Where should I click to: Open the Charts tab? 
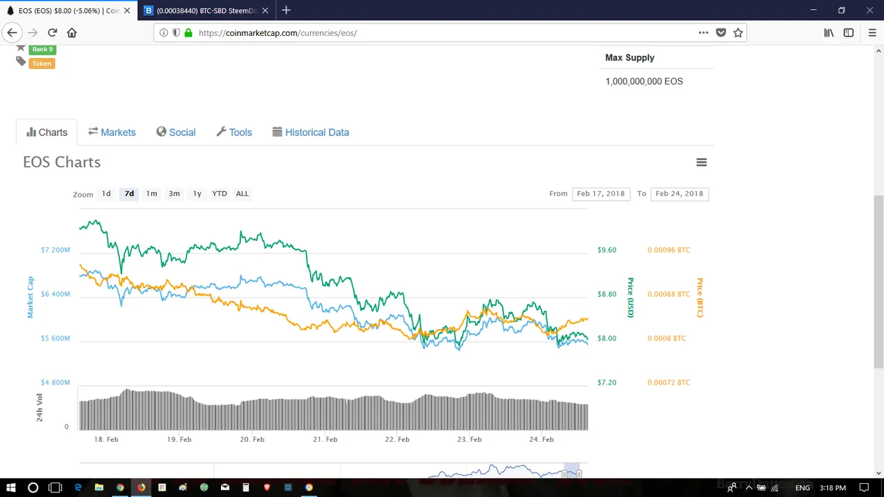point(47,132)
